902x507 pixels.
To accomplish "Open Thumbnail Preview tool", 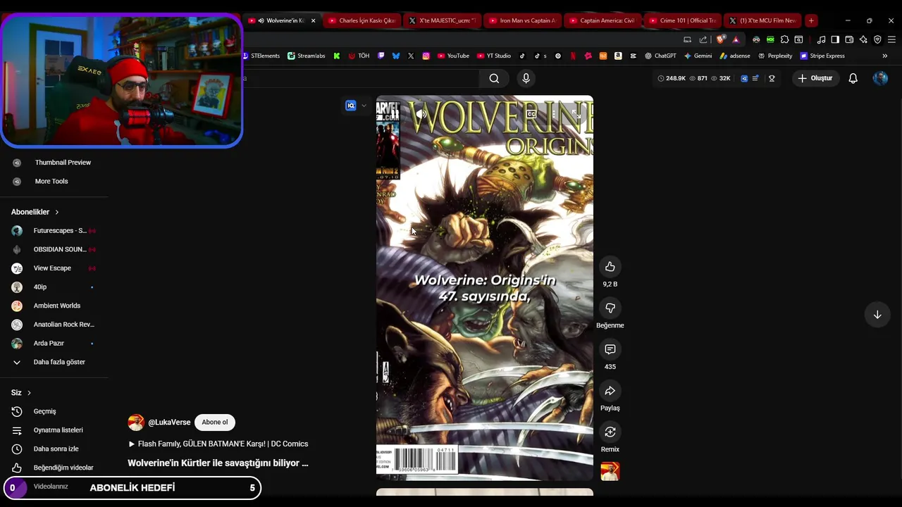I will pyautogui.click(x=63, y=163).
